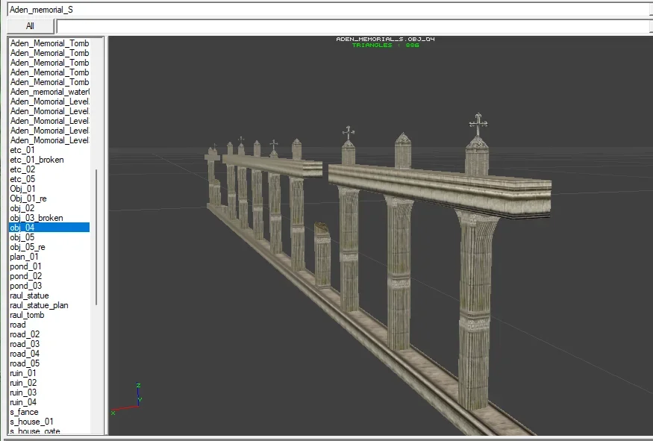Viewport: 653px width, 441px height.
Task: Select the plain road entry without a number
Action: pos(49,325)
